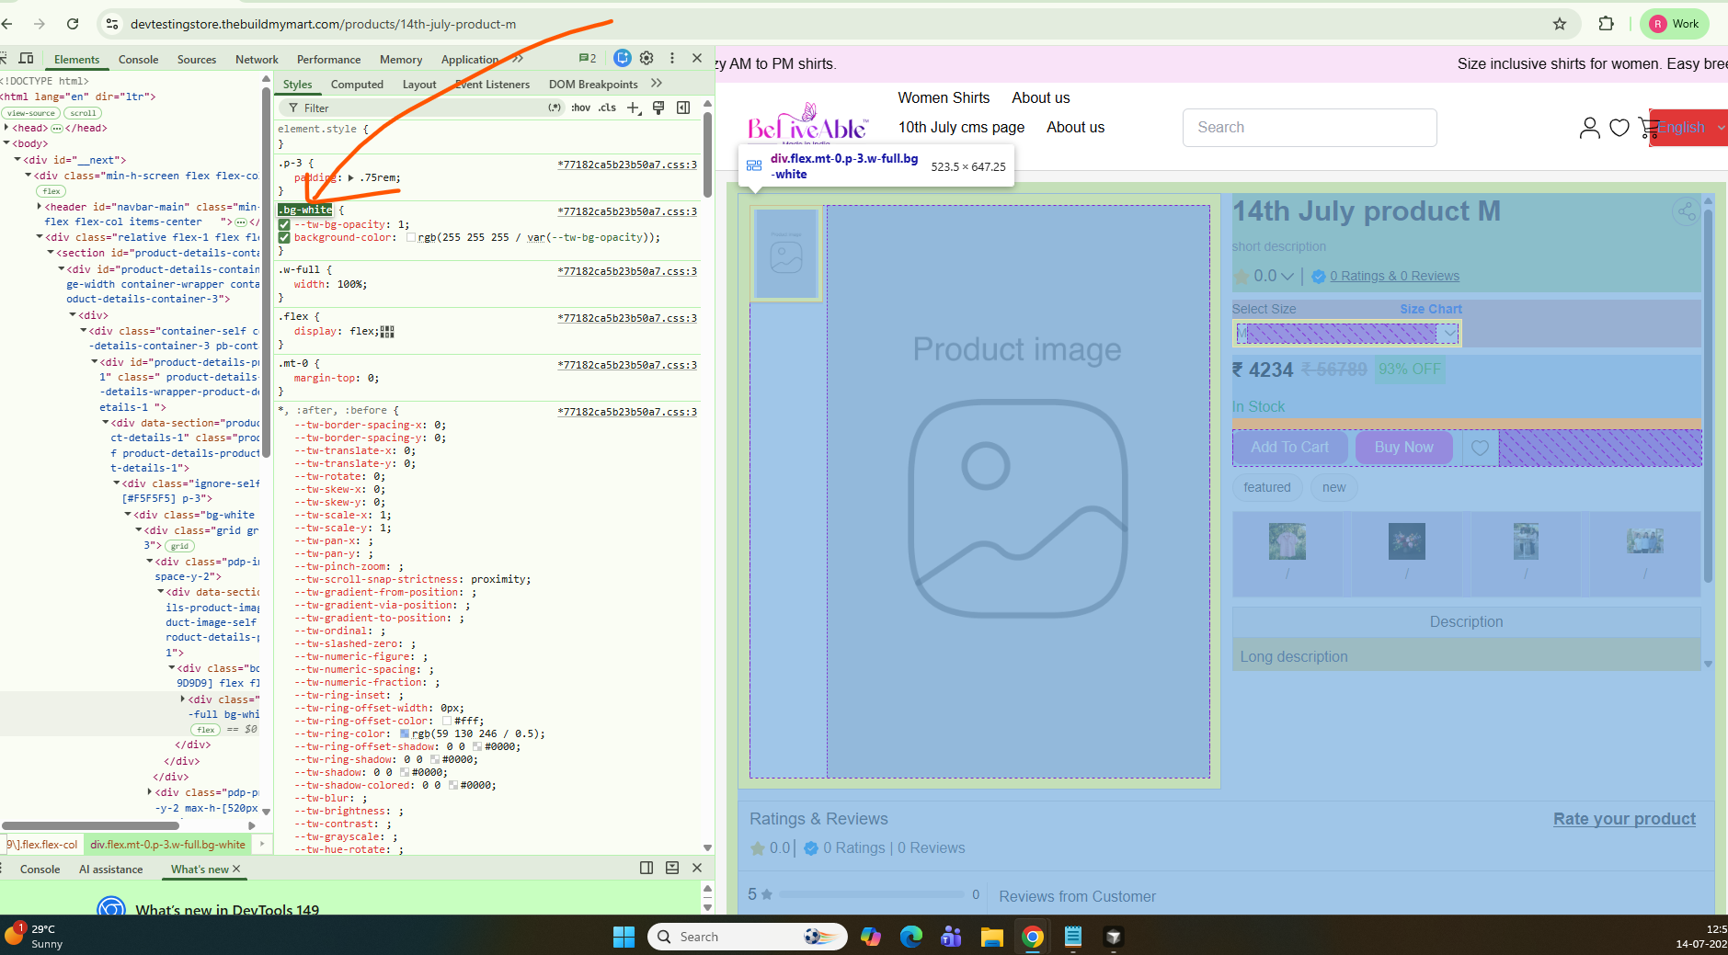Toggle drawer dock-side icon in bottom panel
Image resolution: width=1728 pixels, height=955 pixels.
(x=647, y=868)
